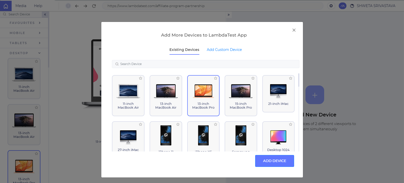Image resolution: width=404 pixels, height=183 pixels.
Task: Click the info icon beside back arrow
Action: coord(68,6)
